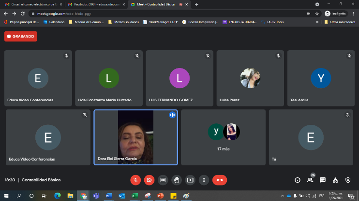Screen dimensions: 359x201
Task: Open the in-call chat panel
Action: 323,180
